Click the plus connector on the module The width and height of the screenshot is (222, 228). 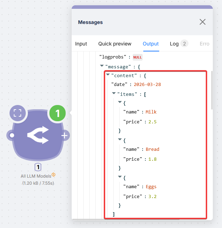pos(65,136)
